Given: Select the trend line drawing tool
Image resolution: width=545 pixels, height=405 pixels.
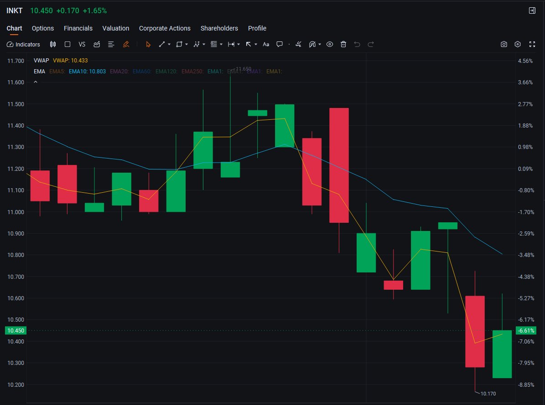Looking at the screenshot, I should tap(161, 44).
